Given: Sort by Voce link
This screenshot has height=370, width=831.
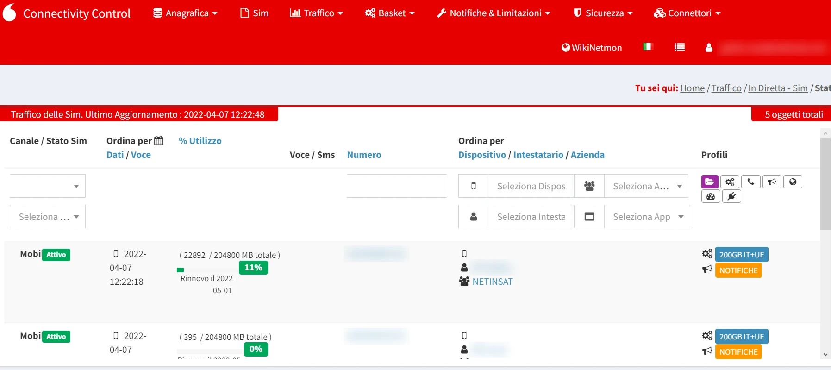Looking at the screenshot, I should tap(141, 155).
